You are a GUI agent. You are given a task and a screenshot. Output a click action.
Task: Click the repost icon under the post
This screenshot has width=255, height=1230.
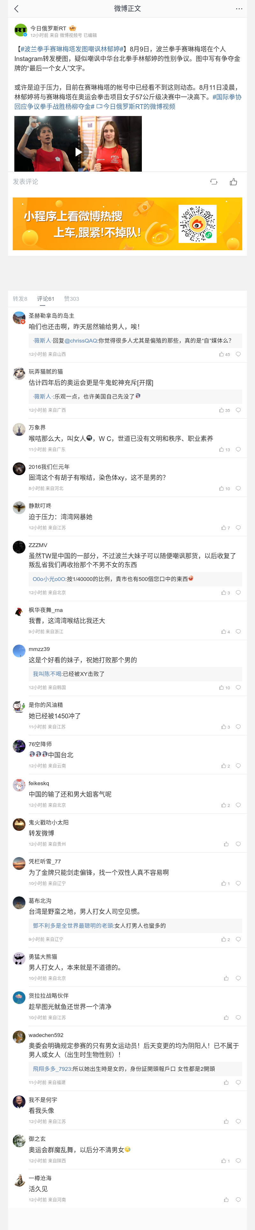pyautogui.click(x=214, y=182)
